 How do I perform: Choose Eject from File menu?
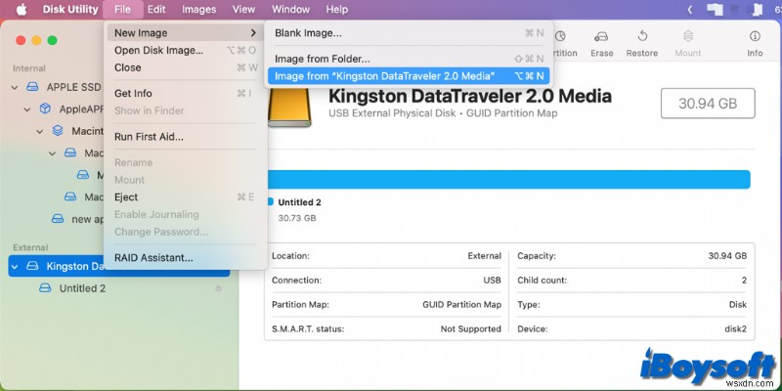185,197
